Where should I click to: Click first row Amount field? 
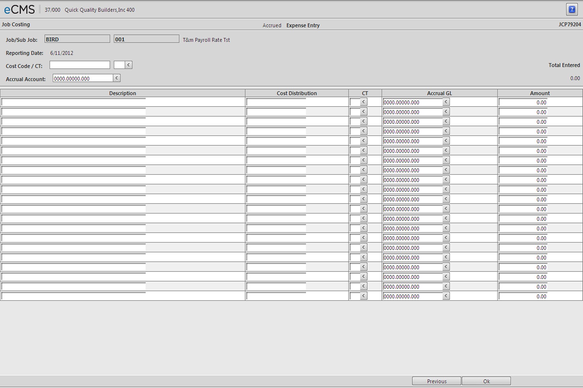click(x=523, y=102)
